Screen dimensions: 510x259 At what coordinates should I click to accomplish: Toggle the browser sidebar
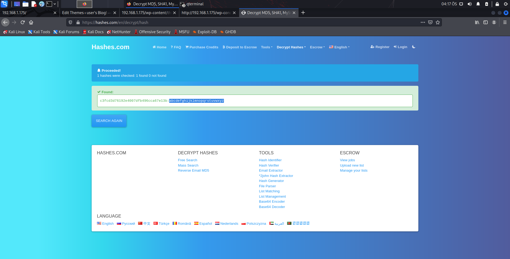coord(486,22)
